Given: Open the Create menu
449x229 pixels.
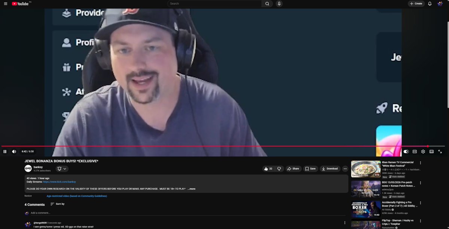Looking at the screenshot, I should coord(416,4).
